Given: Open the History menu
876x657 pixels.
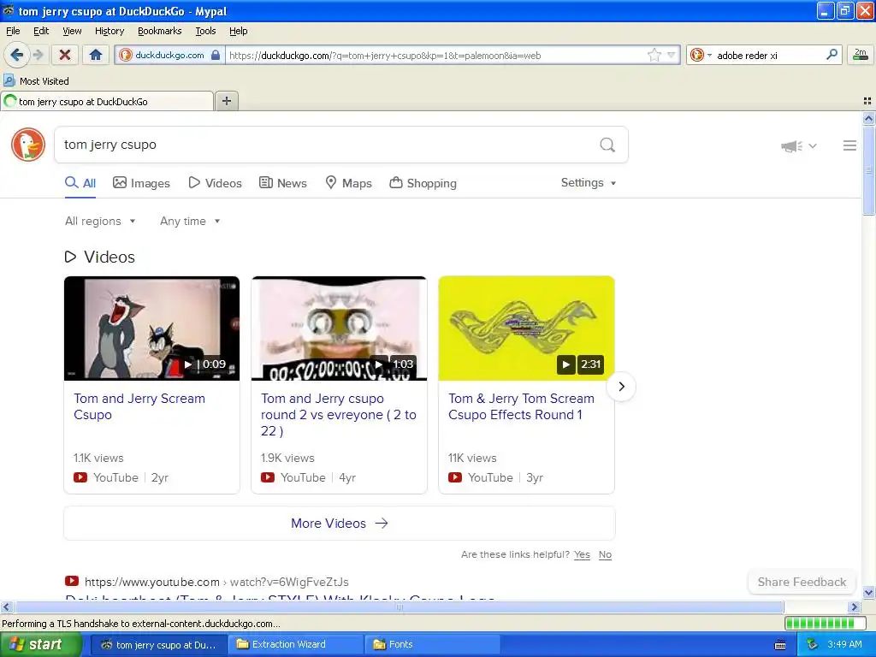Looking at the screenshot, I should click(109, 31).
